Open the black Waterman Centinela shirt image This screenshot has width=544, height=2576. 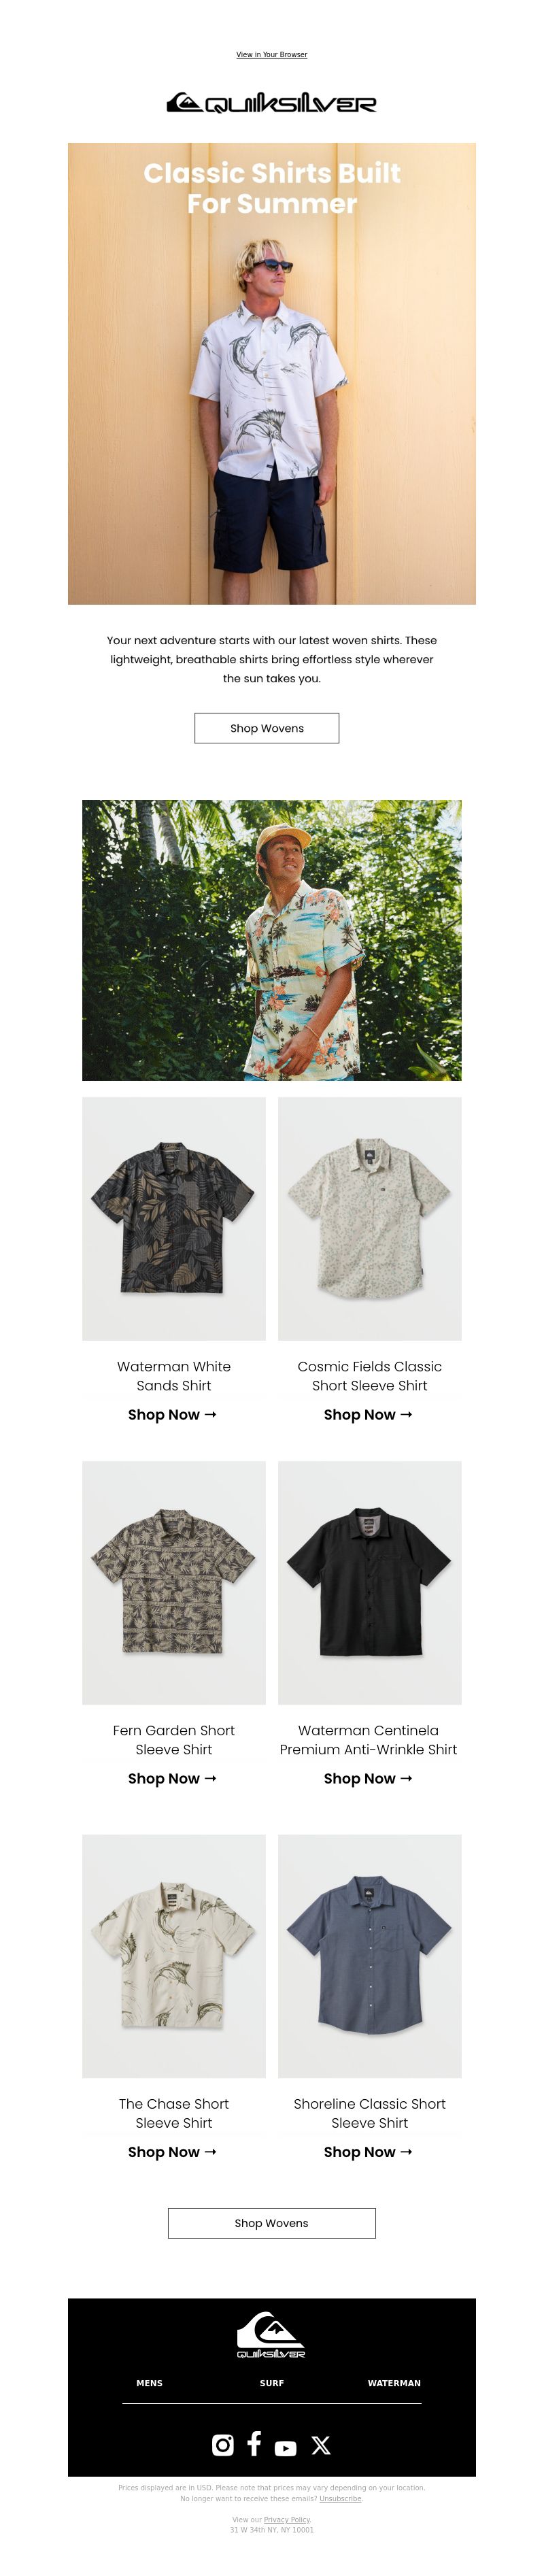(x=370, y=1583)
